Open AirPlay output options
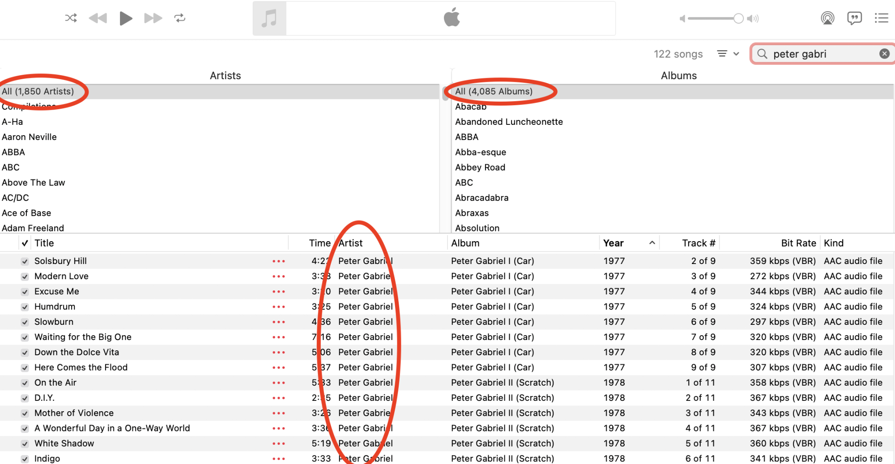This screenshot has width=895, height=464. pos(827,18)
